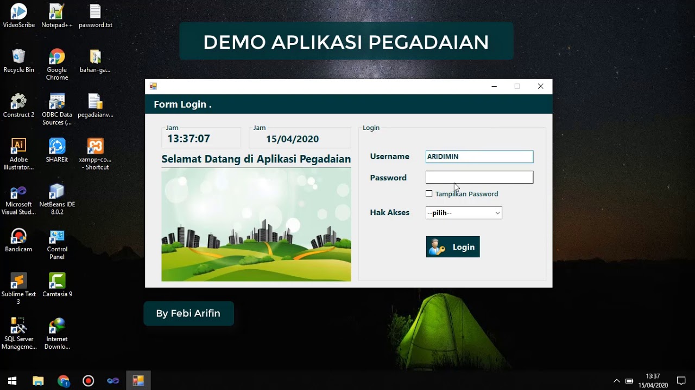Click the battery icon in the tray
695x390 pixels.
point(629,381)
